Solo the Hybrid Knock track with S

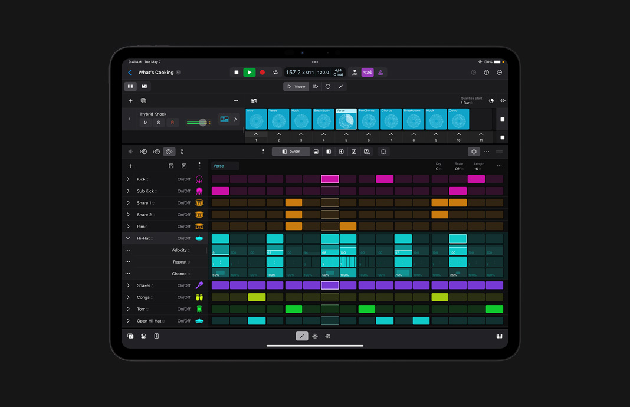click(x=158, y=122)
